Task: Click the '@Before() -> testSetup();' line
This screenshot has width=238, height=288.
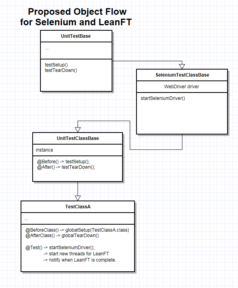Action: (63, 162)
